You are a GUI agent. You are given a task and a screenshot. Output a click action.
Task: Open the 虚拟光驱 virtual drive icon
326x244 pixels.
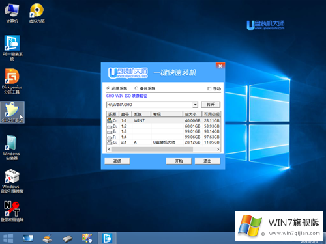pyautogui.click(x=37, y=13)
